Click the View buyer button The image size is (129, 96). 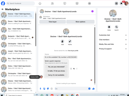[x=53, y=22]
